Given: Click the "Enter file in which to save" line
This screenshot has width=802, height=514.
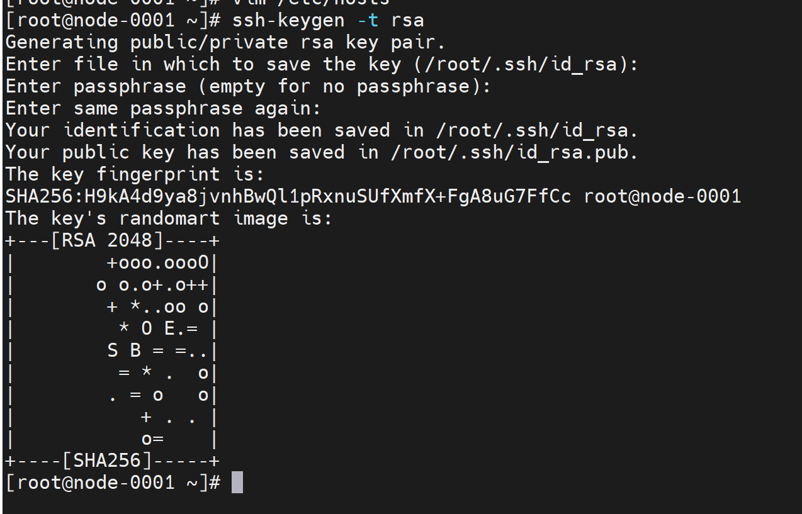Looking at the screenshot, I should (322, 64).
